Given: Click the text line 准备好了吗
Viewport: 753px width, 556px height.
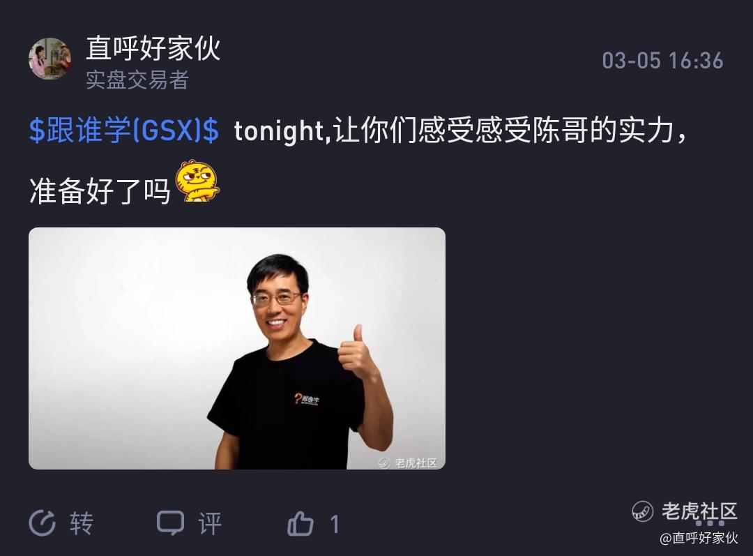Looking at the screenshot, I should click(100, 190).
